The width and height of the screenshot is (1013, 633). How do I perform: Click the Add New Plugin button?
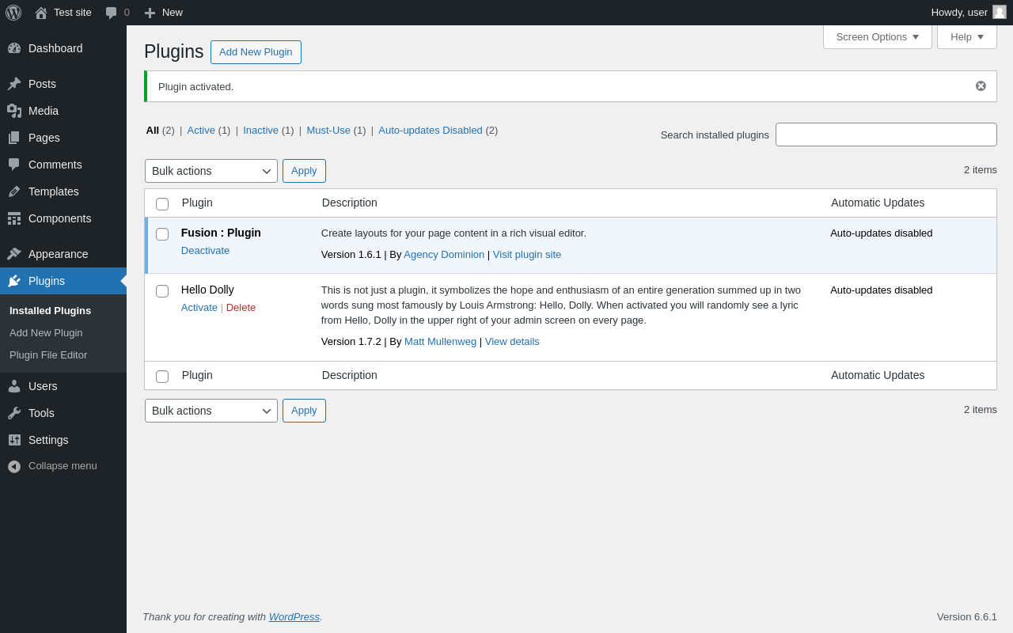(x=256, y=52)
